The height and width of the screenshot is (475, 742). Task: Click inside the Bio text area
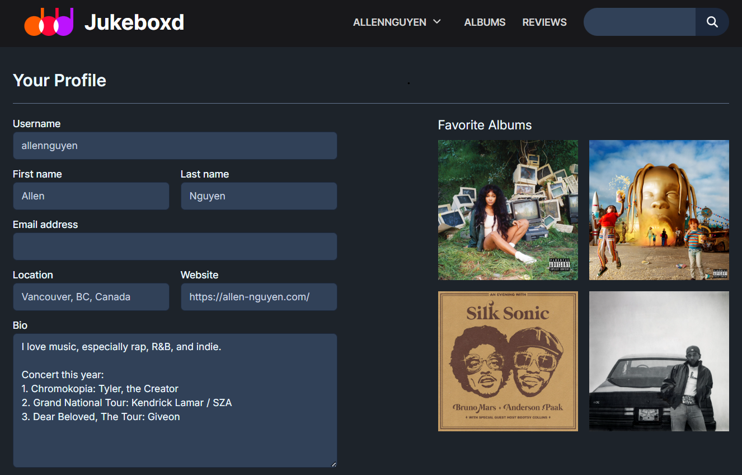pos(175,401)
